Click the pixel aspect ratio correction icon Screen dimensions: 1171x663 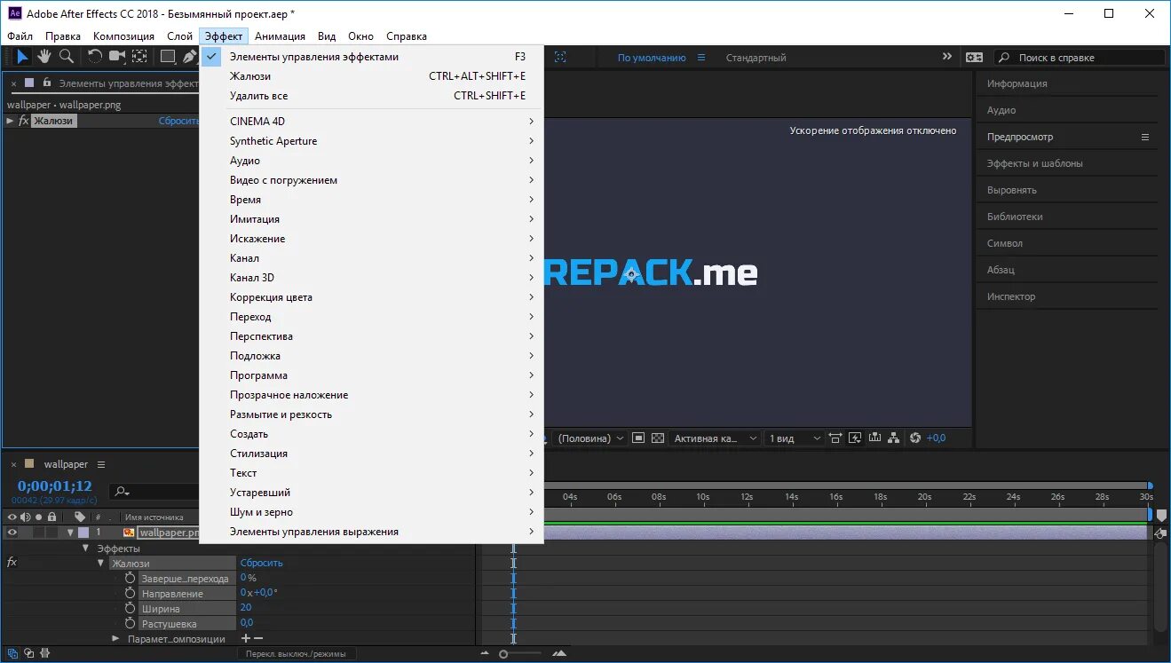pyautogui.click(x=835, y=438)
